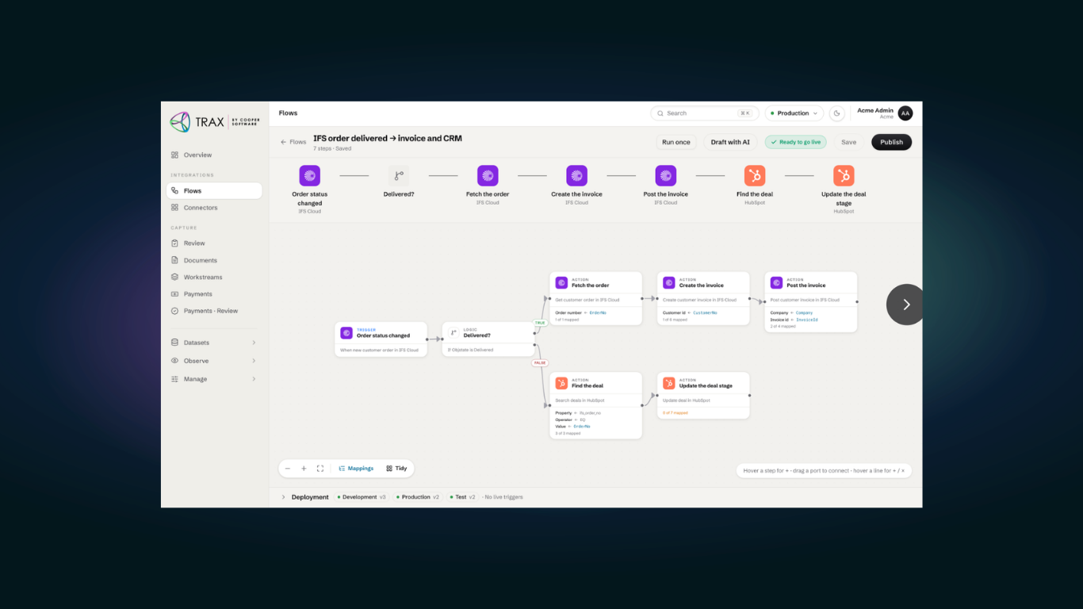Toggle the Mappings view
The image size is (1083, 609).
(x=355, y=469)
